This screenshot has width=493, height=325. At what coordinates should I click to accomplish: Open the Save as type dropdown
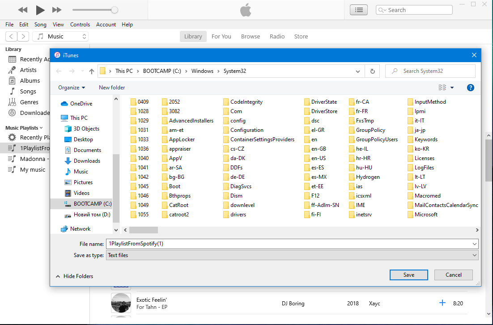pos(292,255)
